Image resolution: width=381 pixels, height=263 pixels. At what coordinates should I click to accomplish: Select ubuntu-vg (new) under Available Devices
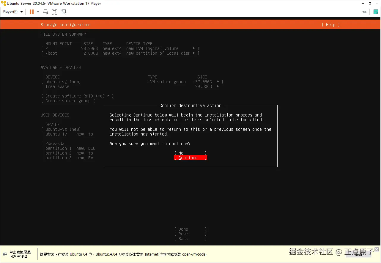click(132, 82)
